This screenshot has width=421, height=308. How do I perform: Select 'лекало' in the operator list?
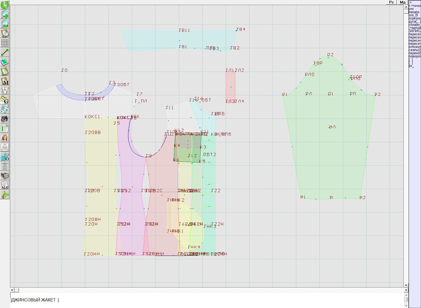tap(414, 12)
